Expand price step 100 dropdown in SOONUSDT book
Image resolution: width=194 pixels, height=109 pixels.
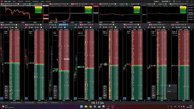32,27
